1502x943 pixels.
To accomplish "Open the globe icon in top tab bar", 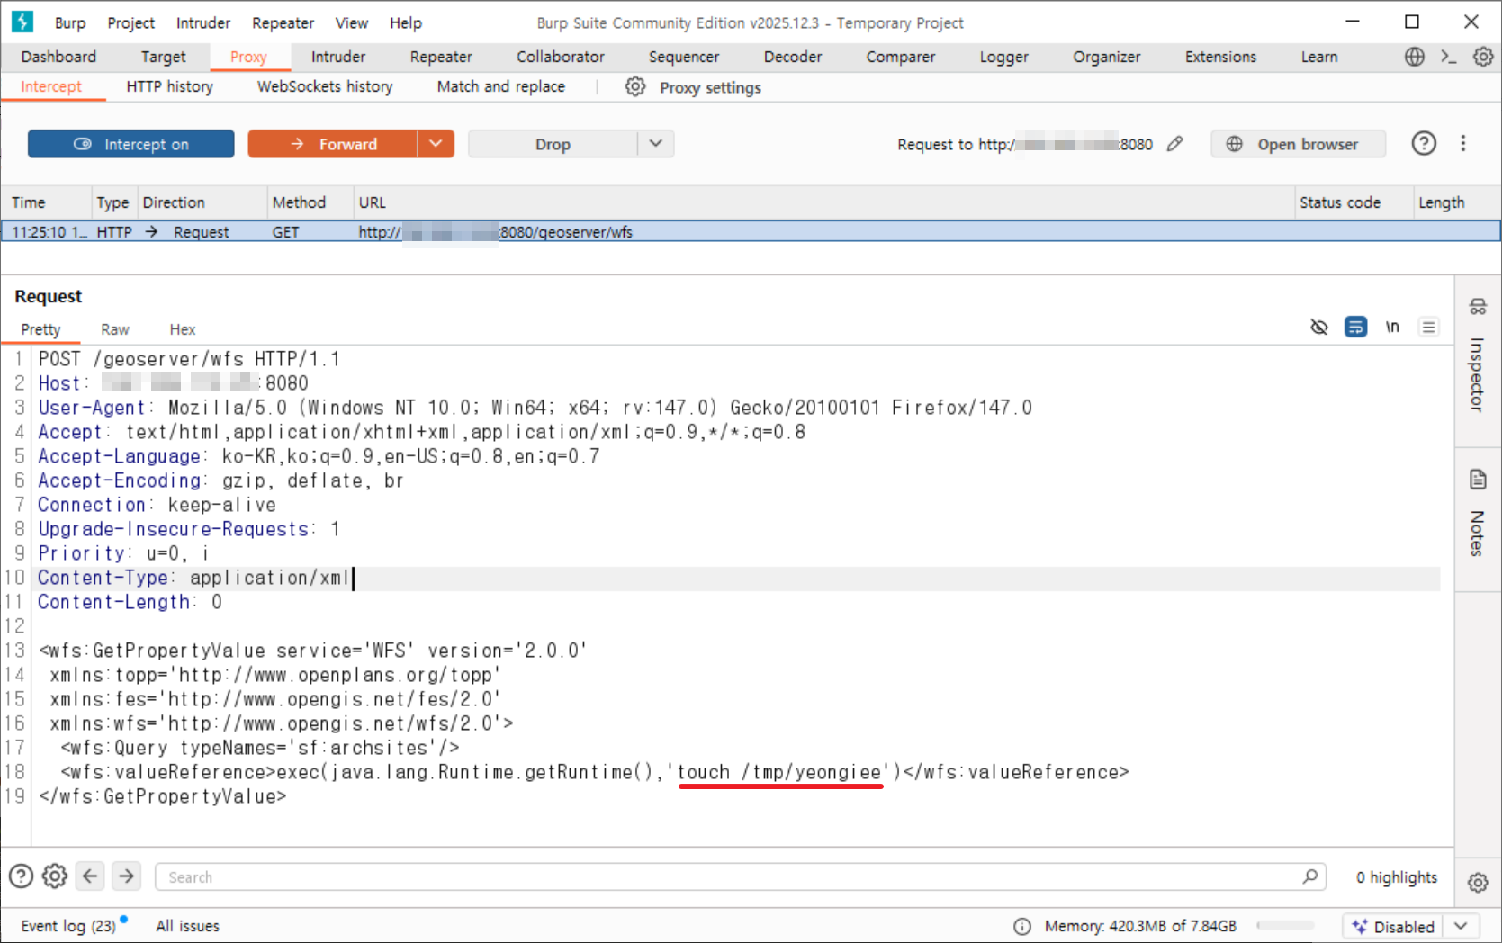I will (x=1415, y=57).
